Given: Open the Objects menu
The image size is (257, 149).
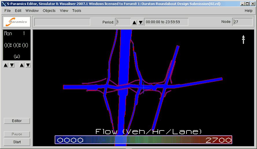Looking at the screenshot, I should click(49, 11).
